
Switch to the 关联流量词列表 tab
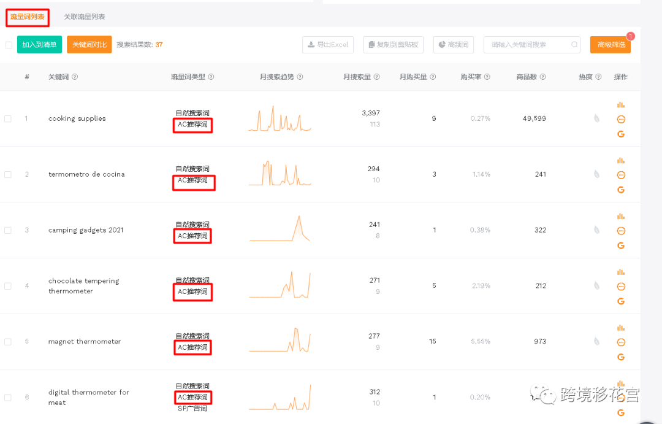click(83, 17)
